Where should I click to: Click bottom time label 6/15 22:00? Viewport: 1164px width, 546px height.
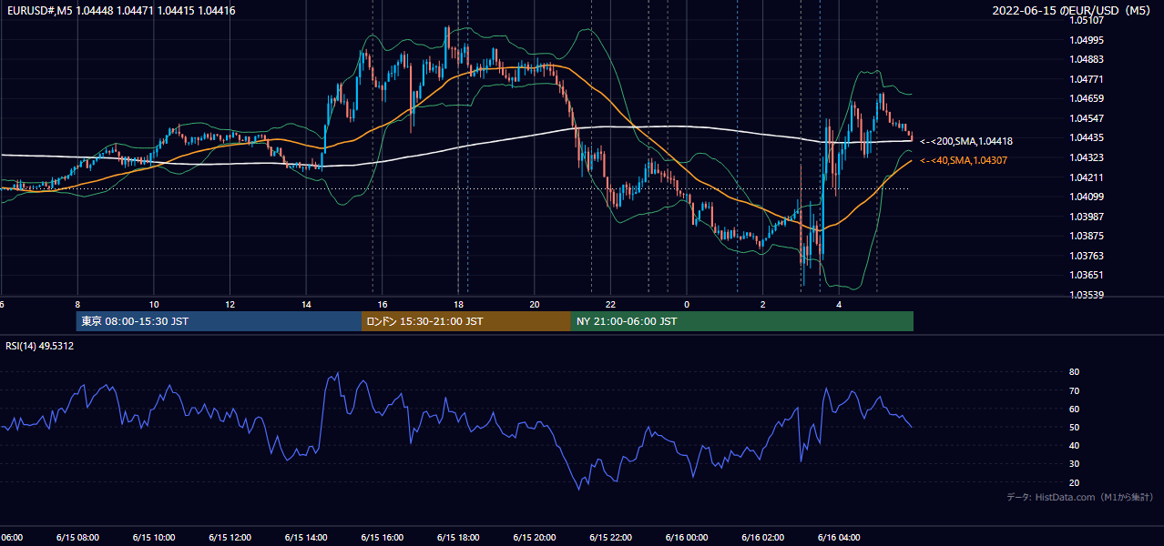(610, 538)
